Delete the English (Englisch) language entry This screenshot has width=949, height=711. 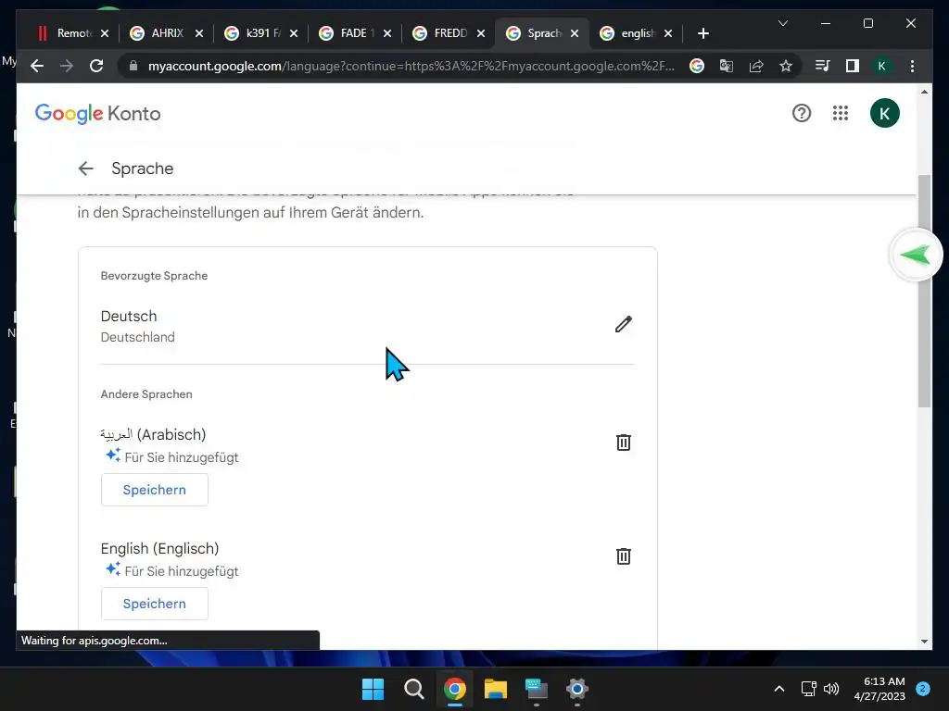pyautogui.click(x=624, y=555)
